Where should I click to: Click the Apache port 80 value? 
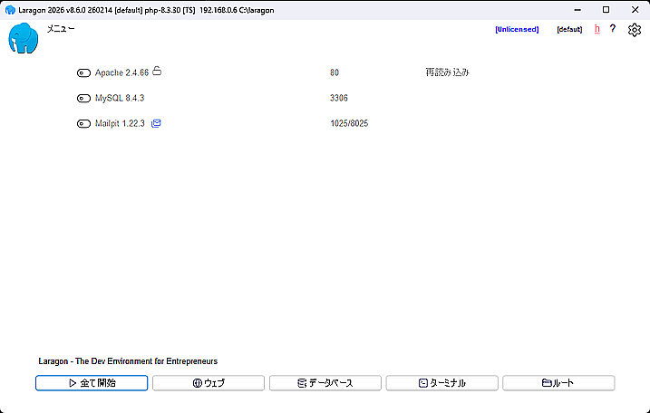coord(335,72)
